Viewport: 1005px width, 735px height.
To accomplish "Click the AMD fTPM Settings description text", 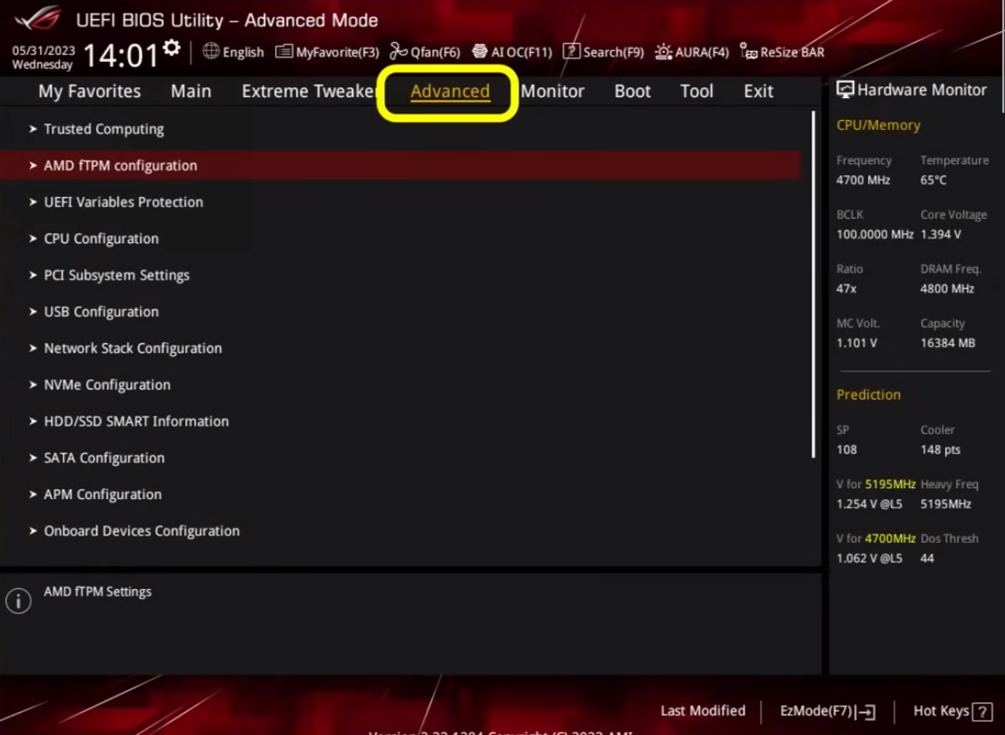I will click(98, 592).
